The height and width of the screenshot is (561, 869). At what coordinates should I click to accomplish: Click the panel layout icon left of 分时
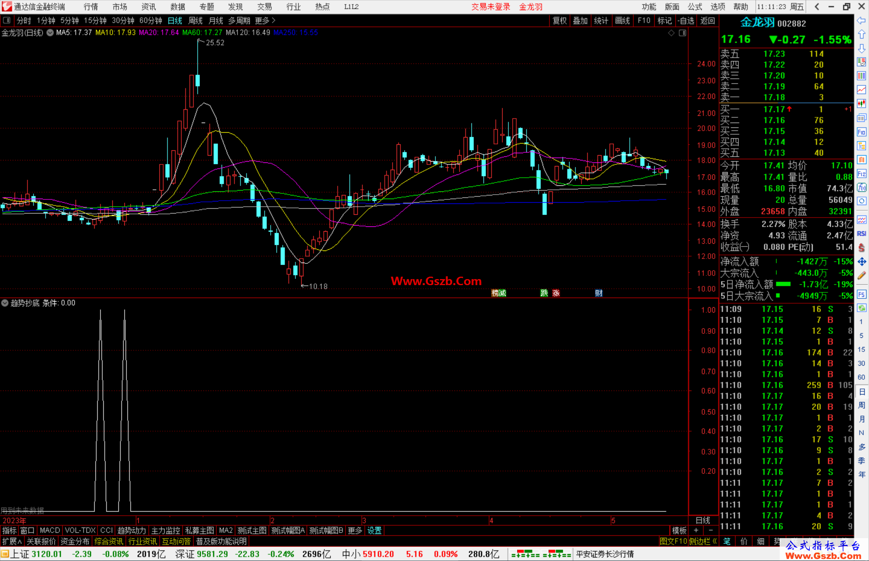6,20
